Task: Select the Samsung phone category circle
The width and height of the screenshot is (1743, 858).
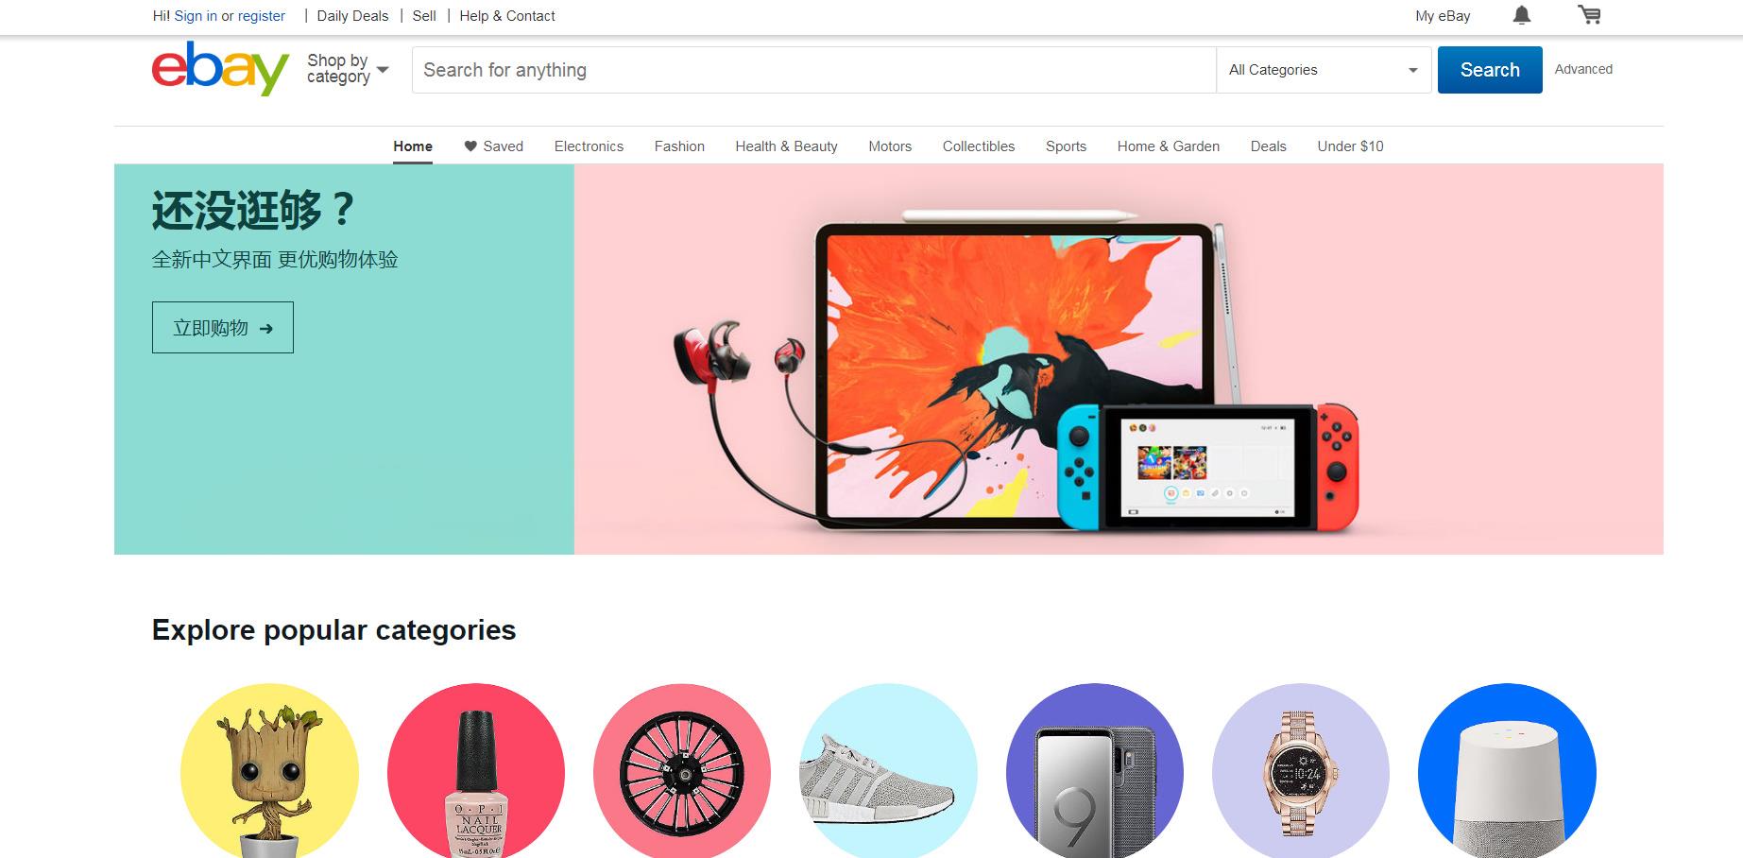Action: [1095, 770]
